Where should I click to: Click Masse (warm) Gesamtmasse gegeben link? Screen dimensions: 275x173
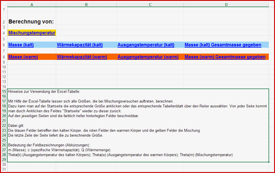coord(225,57)
